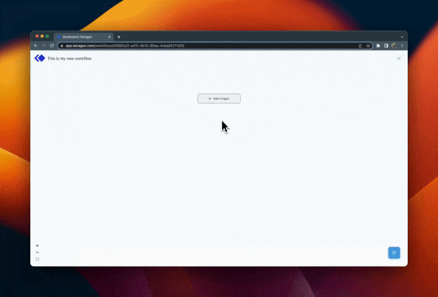
Task: Toggle the browser side panel
Action: click(x=386, y=46)
